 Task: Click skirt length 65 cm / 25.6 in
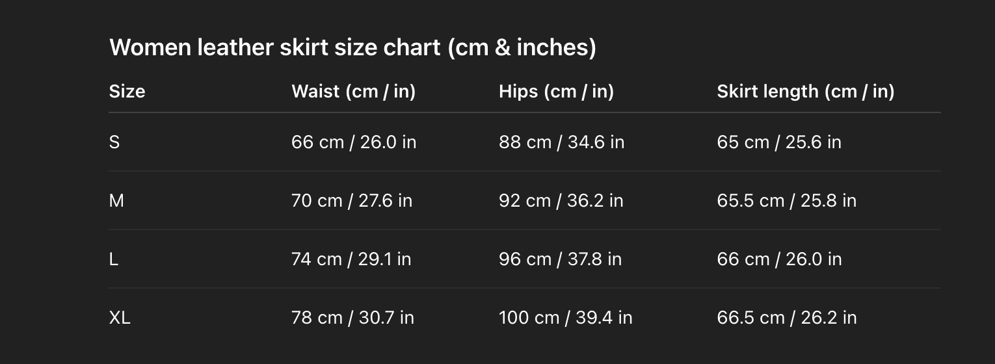click(x=778, y=142)
